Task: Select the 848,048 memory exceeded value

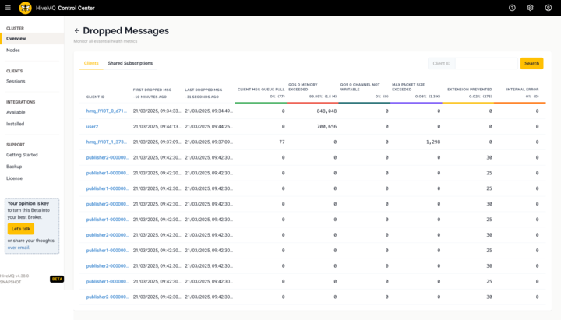Action: pyautogui.click(x=326, y=111)
